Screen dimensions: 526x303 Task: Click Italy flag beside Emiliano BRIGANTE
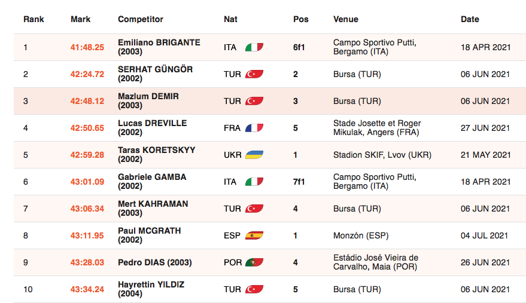pos(254,47)
